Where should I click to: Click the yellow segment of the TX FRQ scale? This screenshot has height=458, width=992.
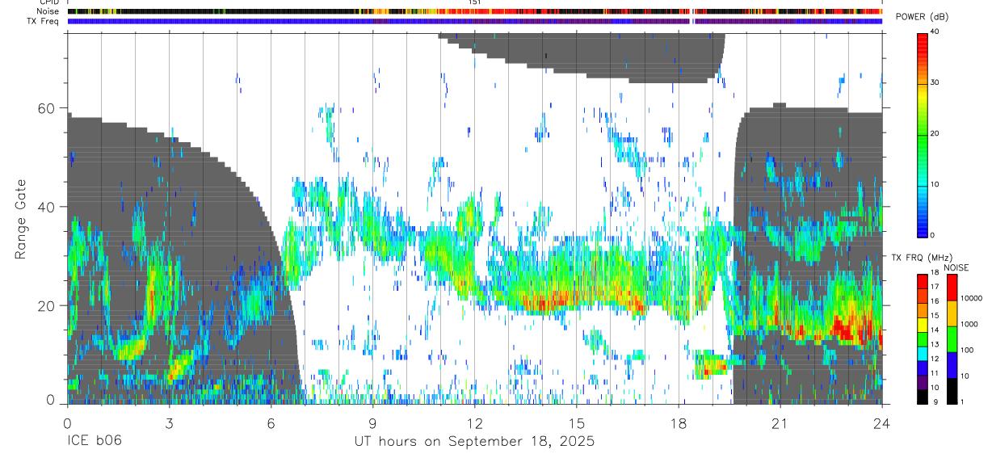point(922,324)
